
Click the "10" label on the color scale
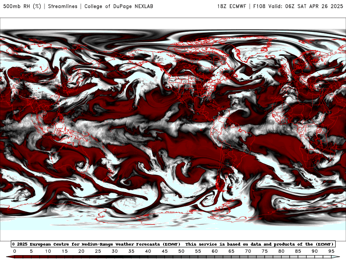click(x=48, y=251)
